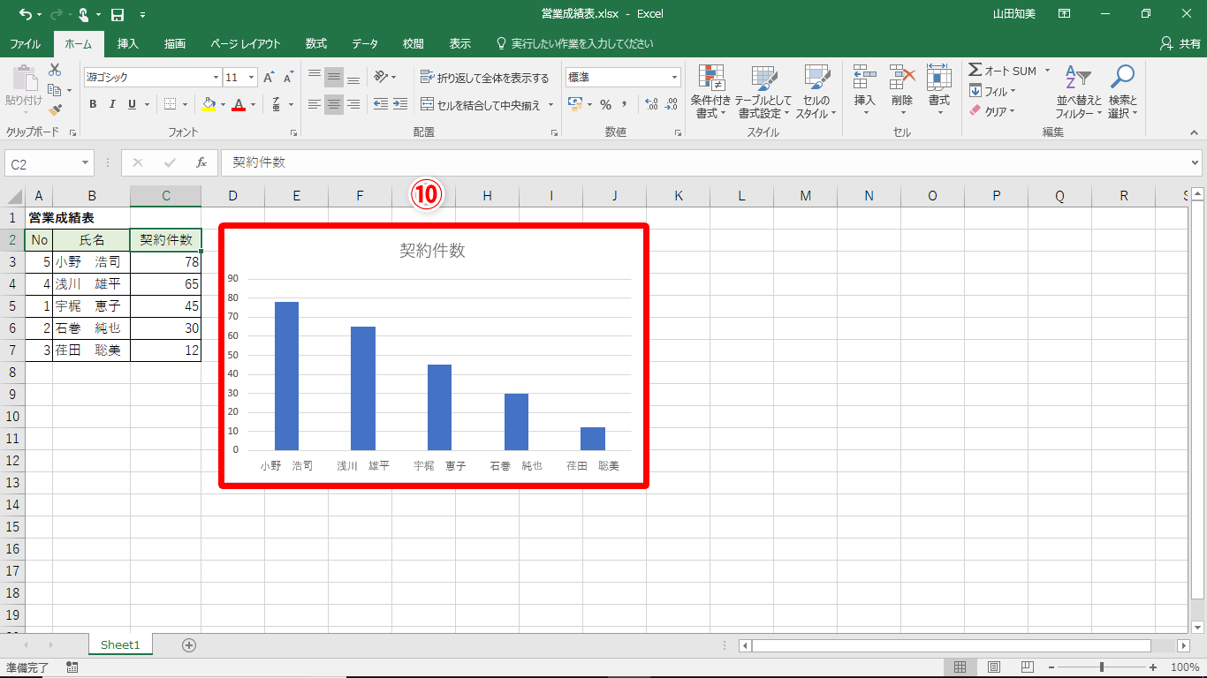Switch to the 表示 tab

pos(460,43)
